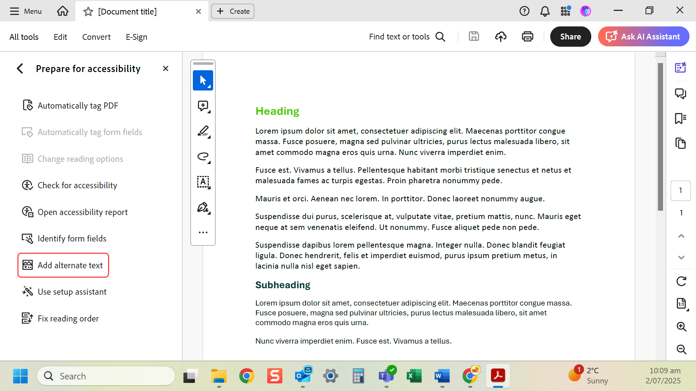Image resolution: width=696 pixels, height=391 pixels.
Task: Open the weather widget showing Sunny
Action: pyautogui.click(x=588, y=375)
